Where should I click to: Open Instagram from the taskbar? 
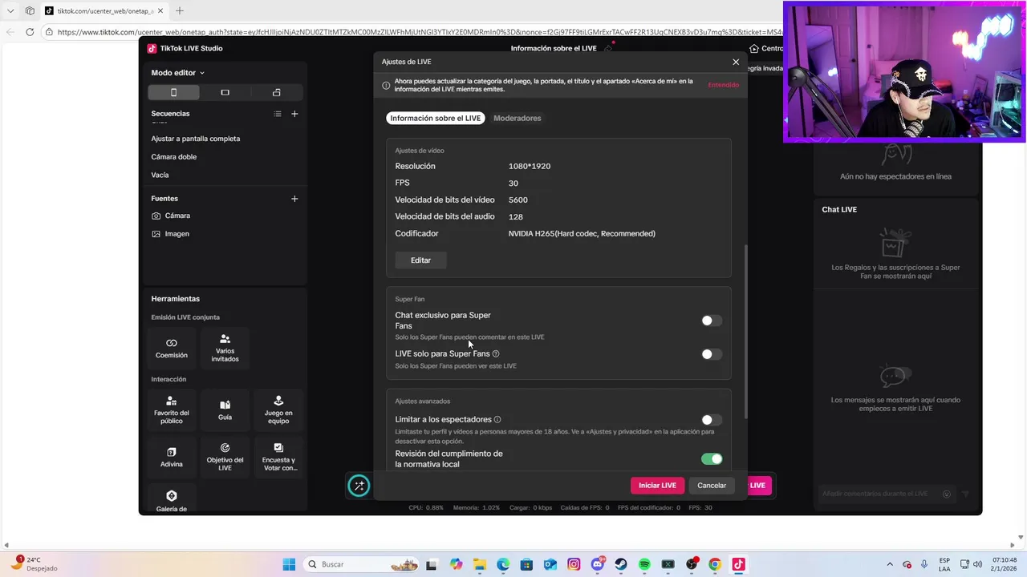(574, 564)
